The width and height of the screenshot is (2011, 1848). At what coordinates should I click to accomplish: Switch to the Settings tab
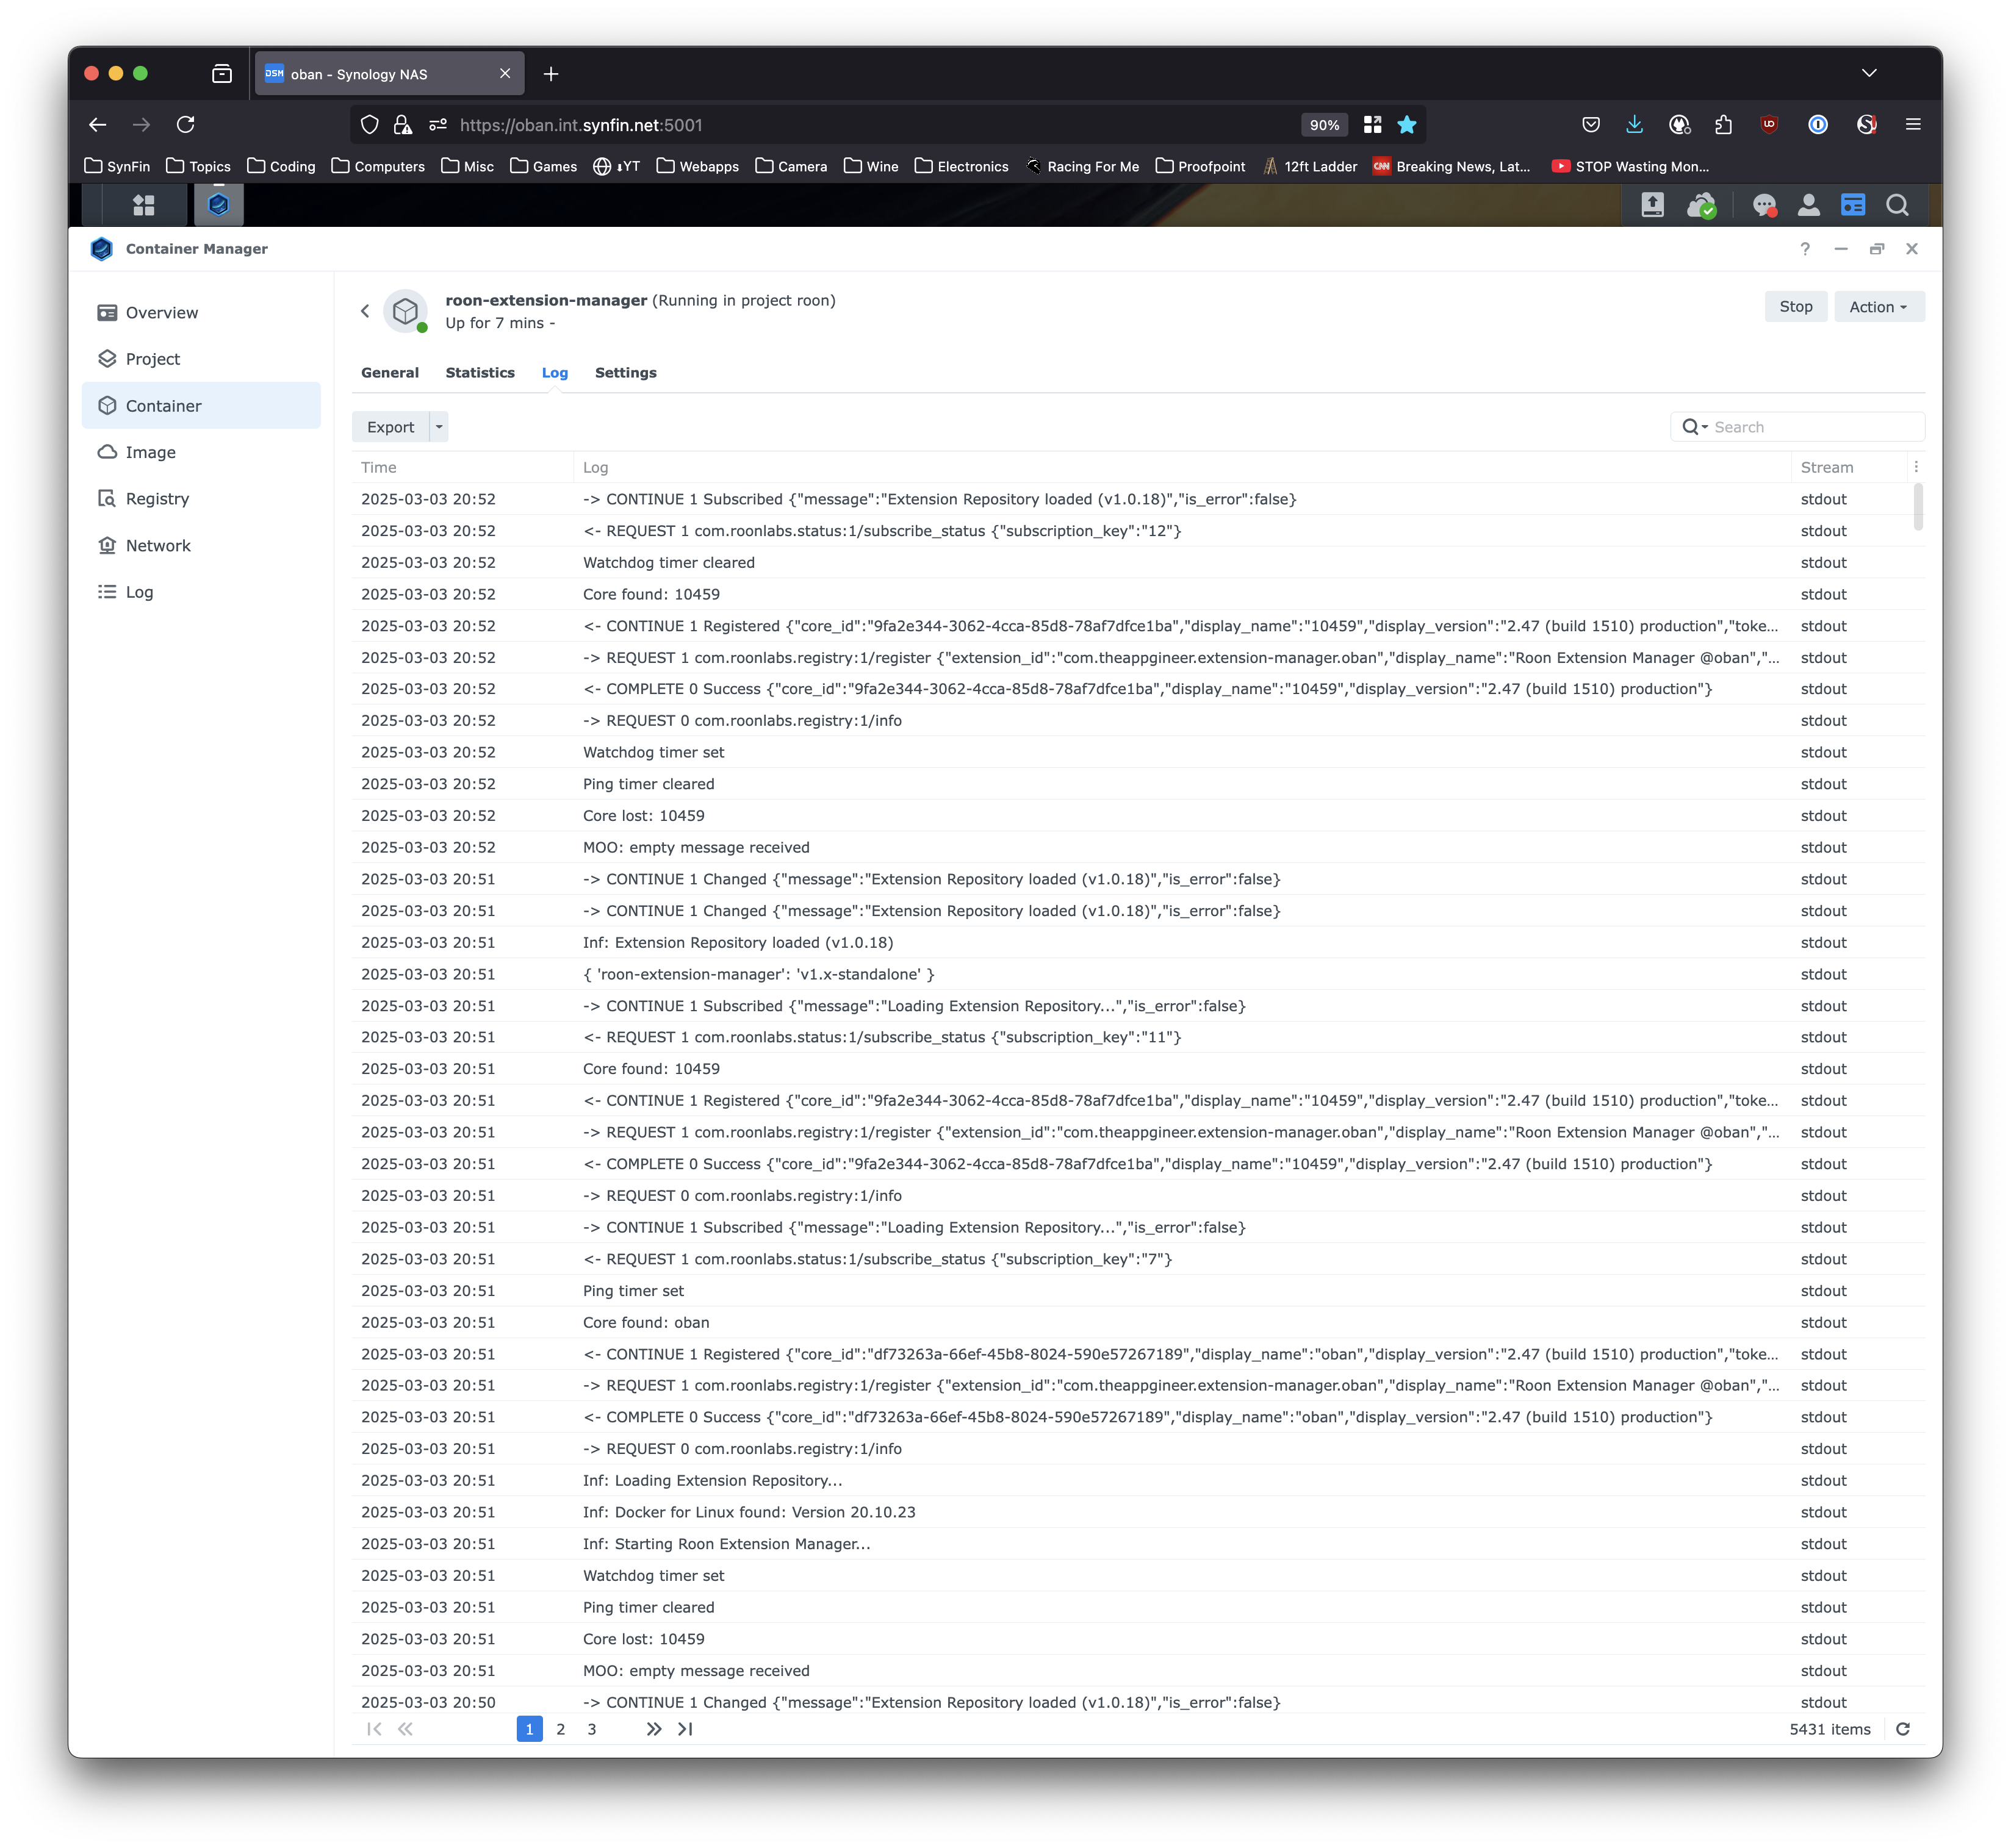[625, 373]
